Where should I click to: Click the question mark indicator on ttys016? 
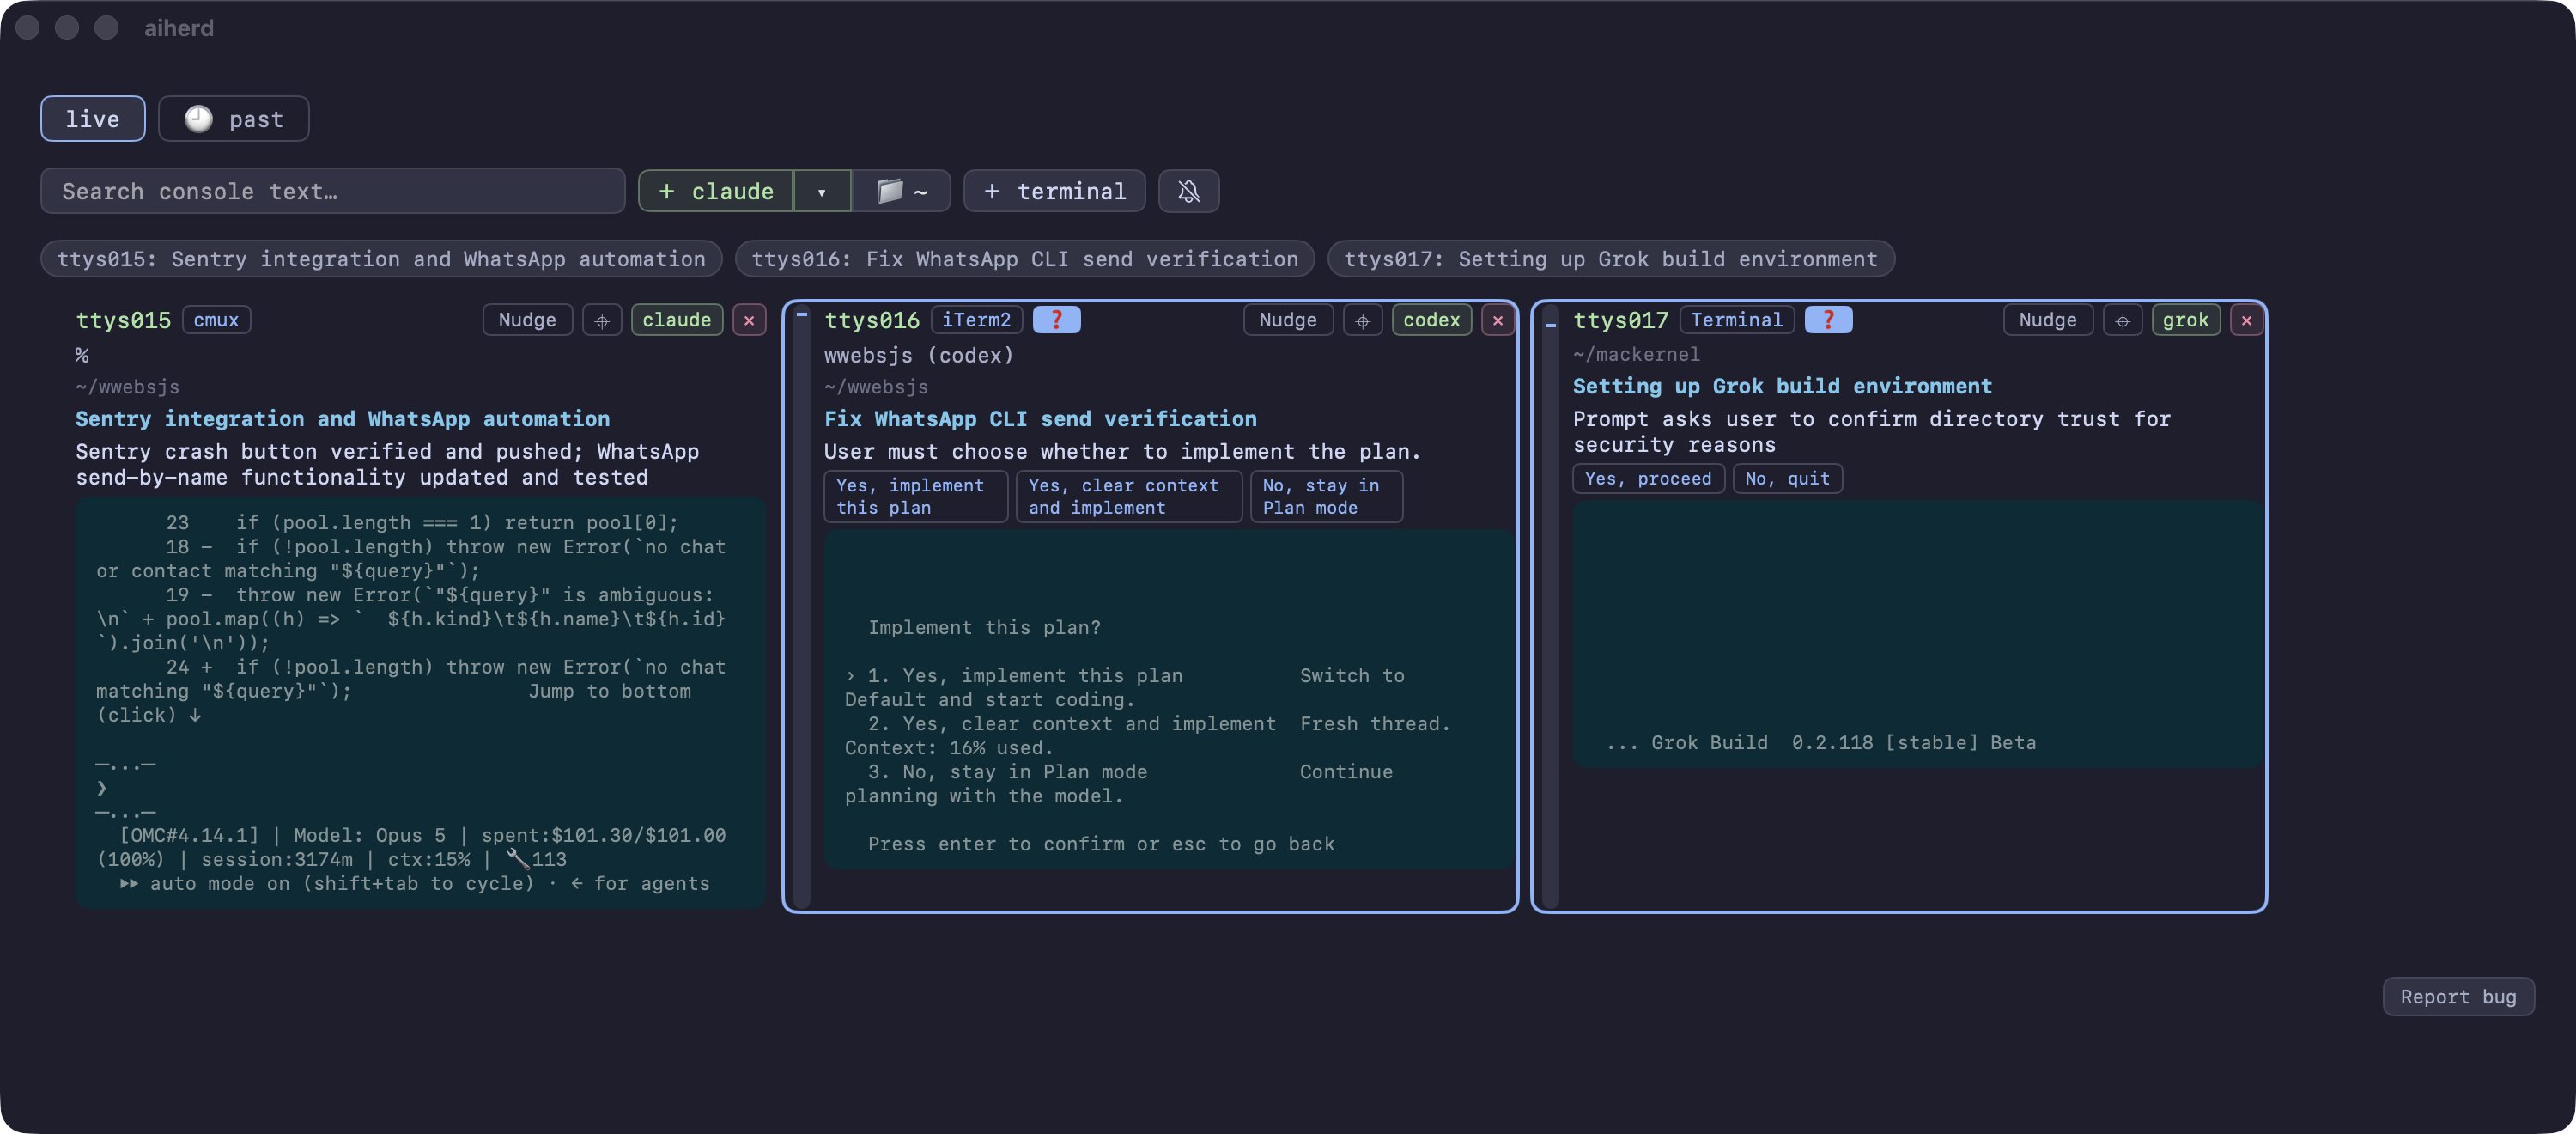1056,320
